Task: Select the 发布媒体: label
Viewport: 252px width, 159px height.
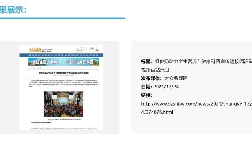Action: (152, 78)
